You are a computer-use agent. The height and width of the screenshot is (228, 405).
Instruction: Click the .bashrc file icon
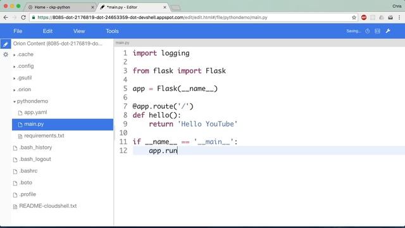click(15, 171)
